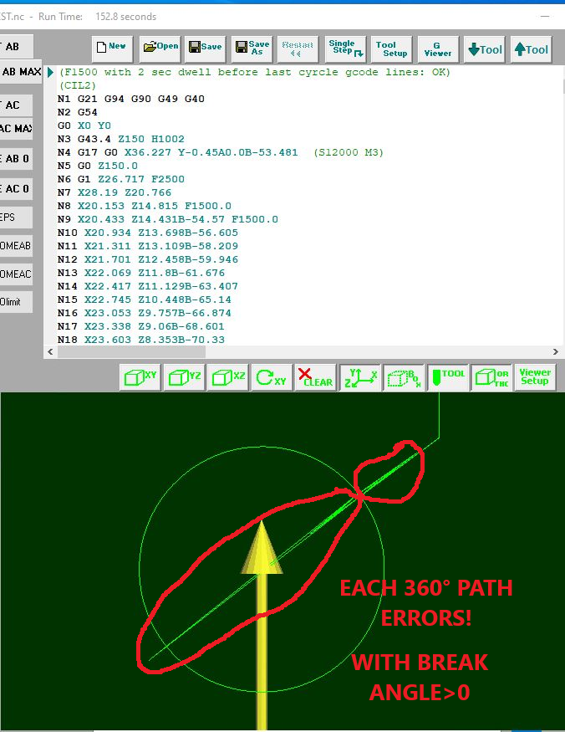Create a new file with New button
The width and height of the screenshot is (565, 732).
tap(113, 49)
